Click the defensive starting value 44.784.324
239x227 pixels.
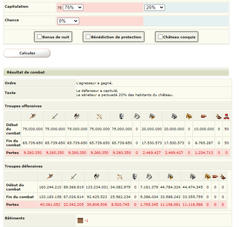pyautogui.click(x=170, y=187)
